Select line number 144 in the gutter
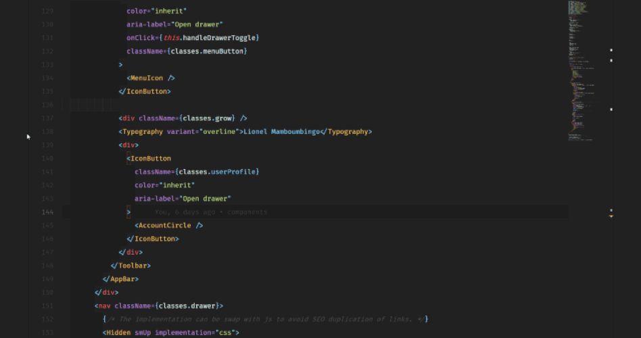Screen dimensions: 641x338 [47, 212]
